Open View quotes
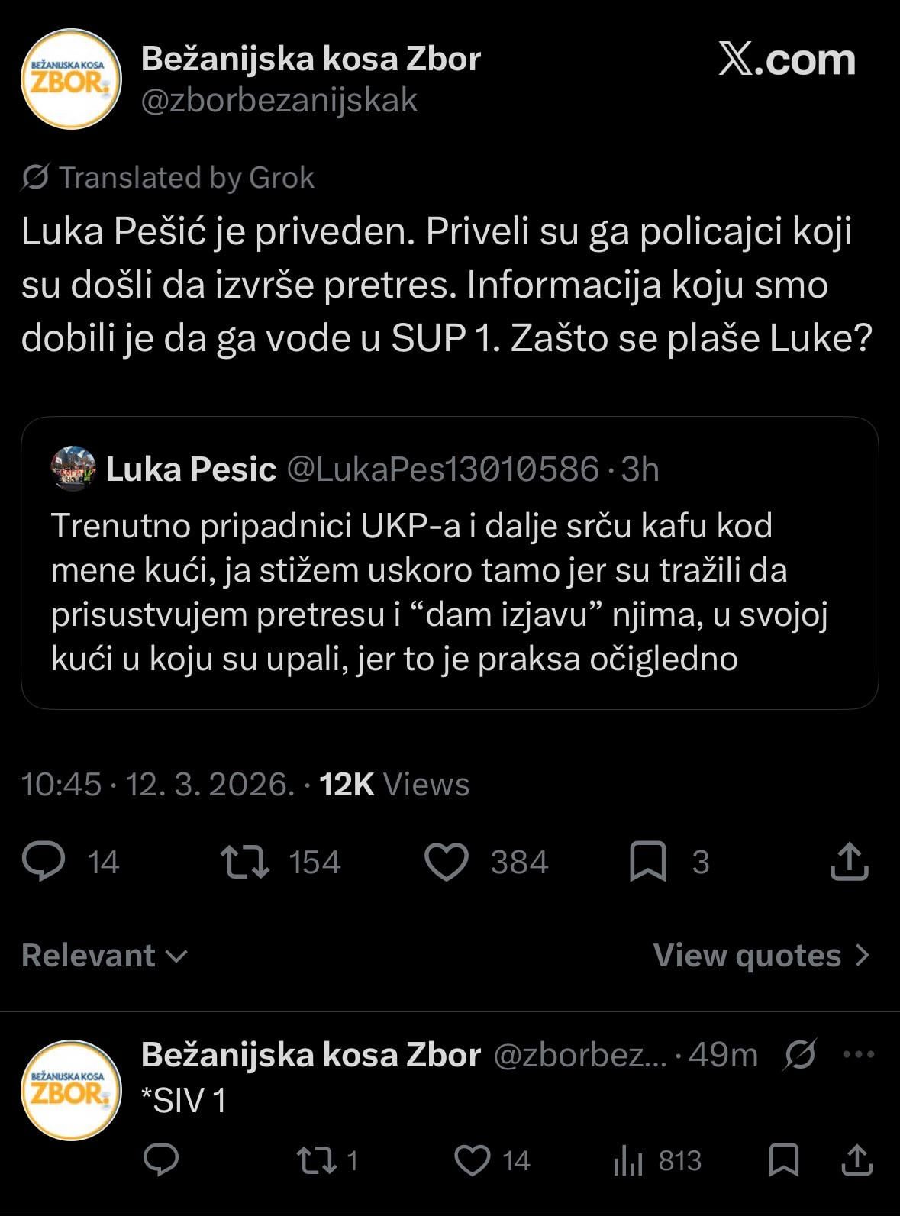Screen dimensions: 900x1216 click(x=761, y=956)
